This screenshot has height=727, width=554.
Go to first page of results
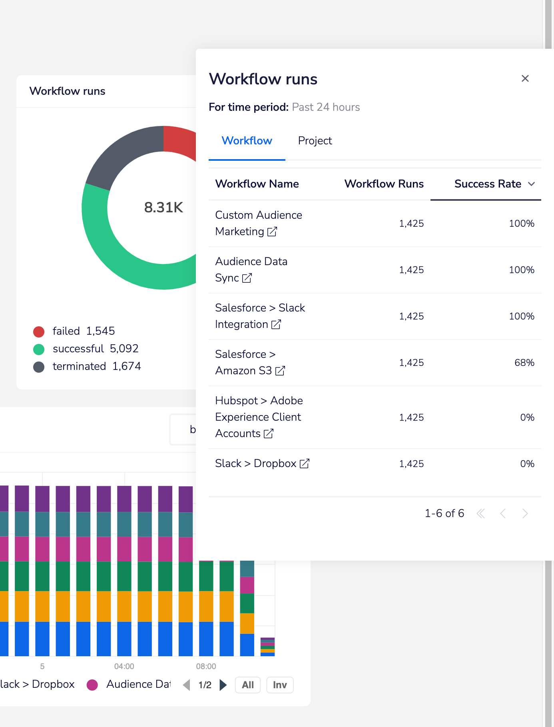[x=481, y=513]
